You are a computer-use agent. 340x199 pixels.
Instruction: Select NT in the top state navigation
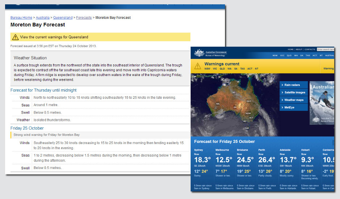click(321, 56)
